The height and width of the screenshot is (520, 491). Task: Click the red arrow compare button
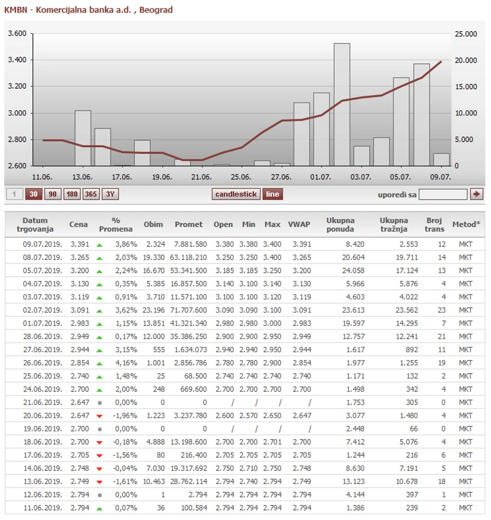coord(476,194)
